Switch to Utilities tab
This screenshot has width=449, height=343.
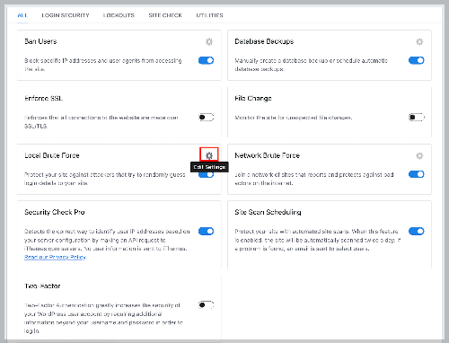[209, 15]
